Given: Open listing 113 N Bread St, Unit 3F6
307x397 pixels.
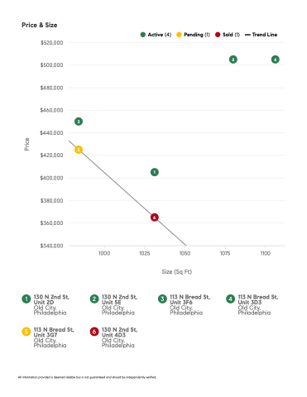Looking at the screenshot, I should [x=190, y=304].
